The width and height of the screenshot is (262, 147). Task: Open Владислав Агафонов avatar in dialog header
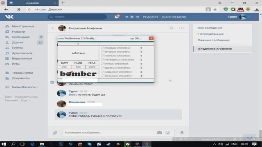(x=62, y=28)
